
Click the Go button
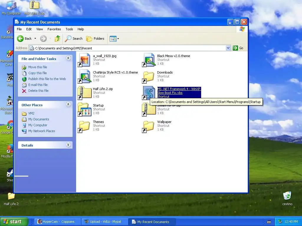tap(238, 48)
